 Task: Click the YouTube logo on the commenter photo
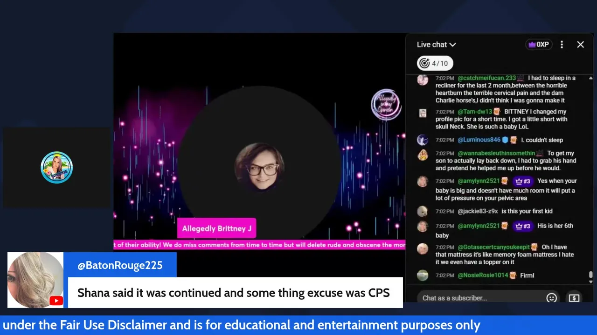click(56, 301)
